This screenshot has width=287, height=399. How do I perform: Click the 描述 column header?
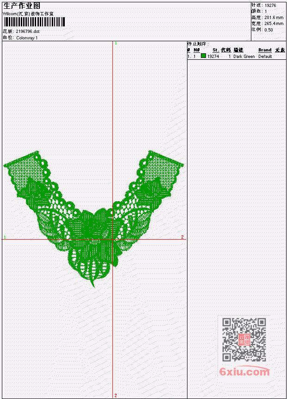238,50
